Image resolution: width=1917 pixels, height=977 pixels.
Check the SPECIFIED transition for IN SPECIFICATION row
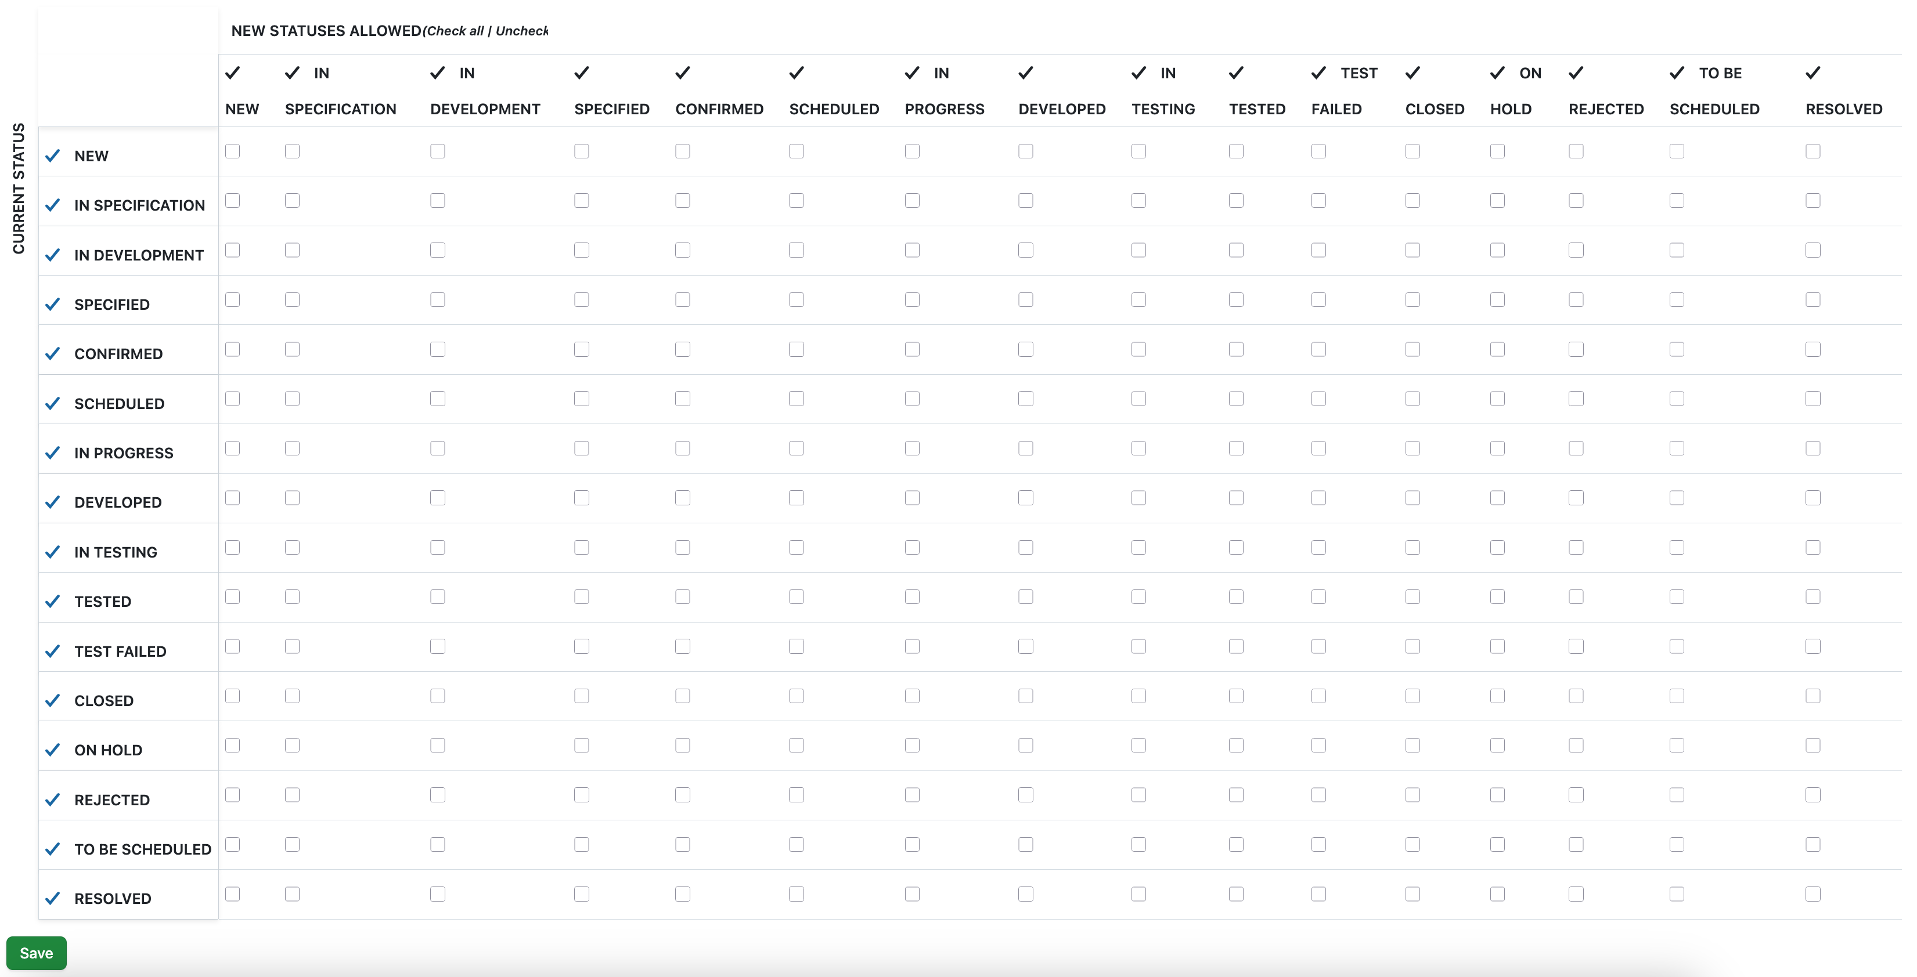[x=581, y=200]
